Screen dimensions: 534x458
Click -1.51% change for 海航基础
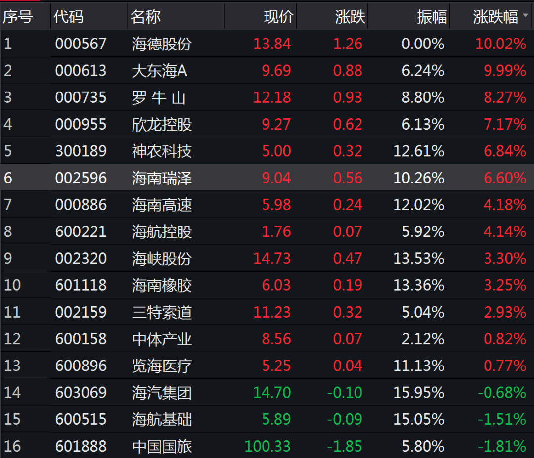coord(502,419)
